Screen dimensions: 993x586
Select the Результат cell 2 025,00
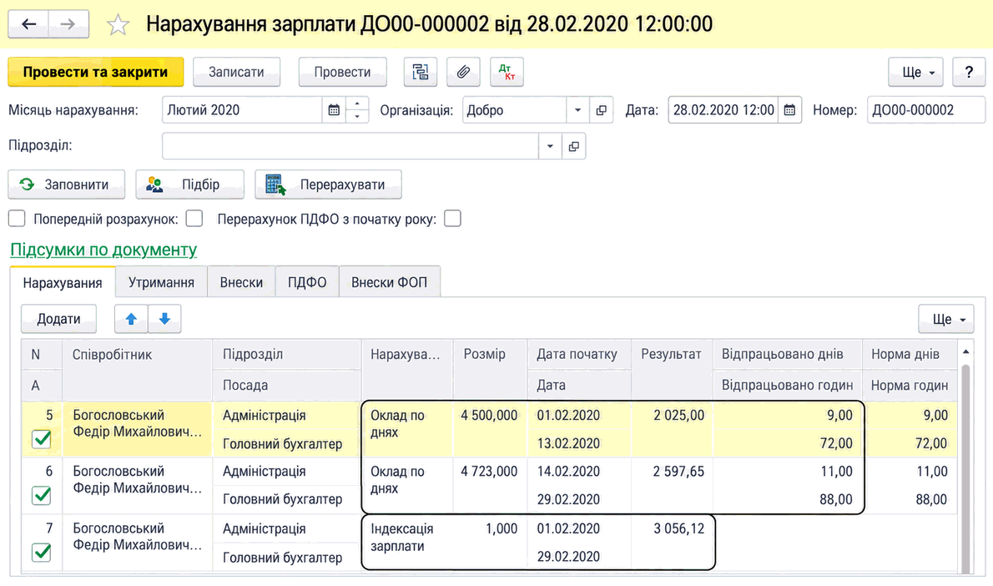click(x=672, y=429)
